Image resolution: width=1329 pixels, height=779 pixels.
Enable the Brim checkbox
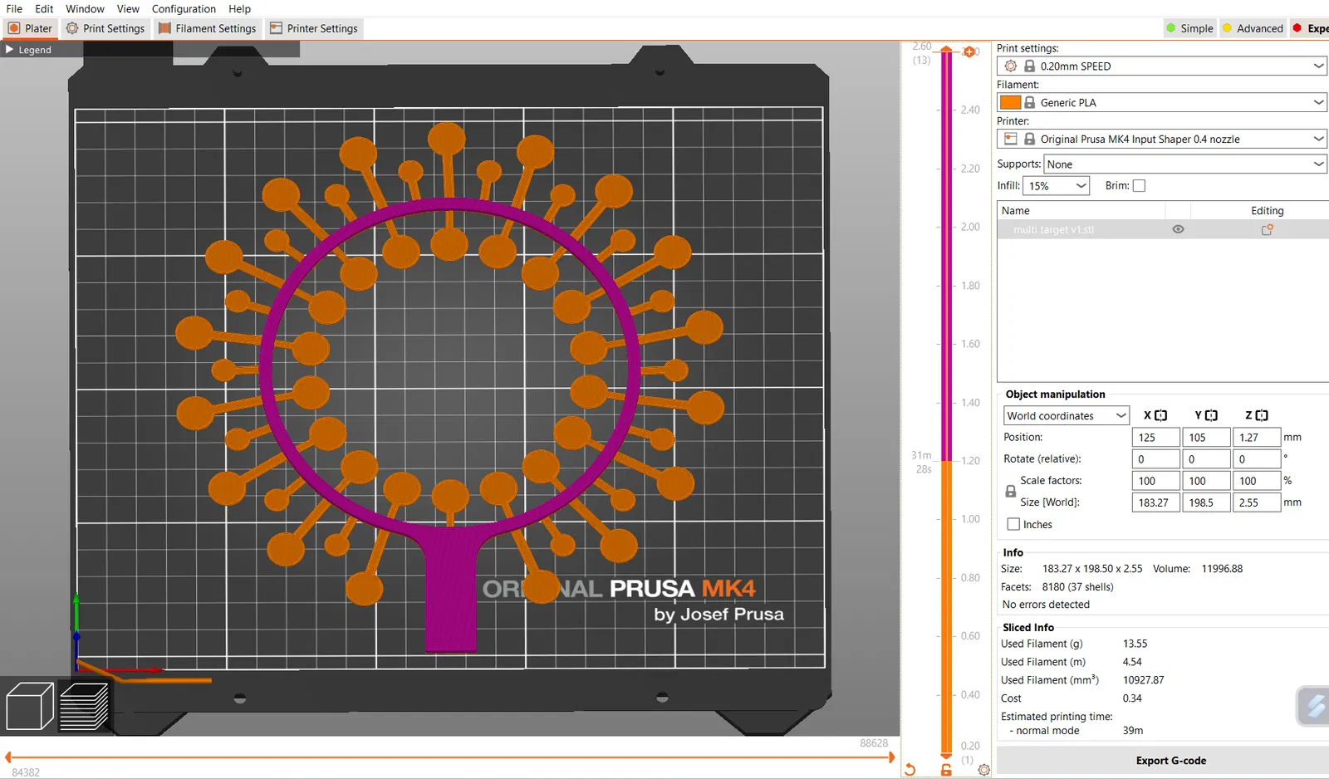pos(1139,186)
